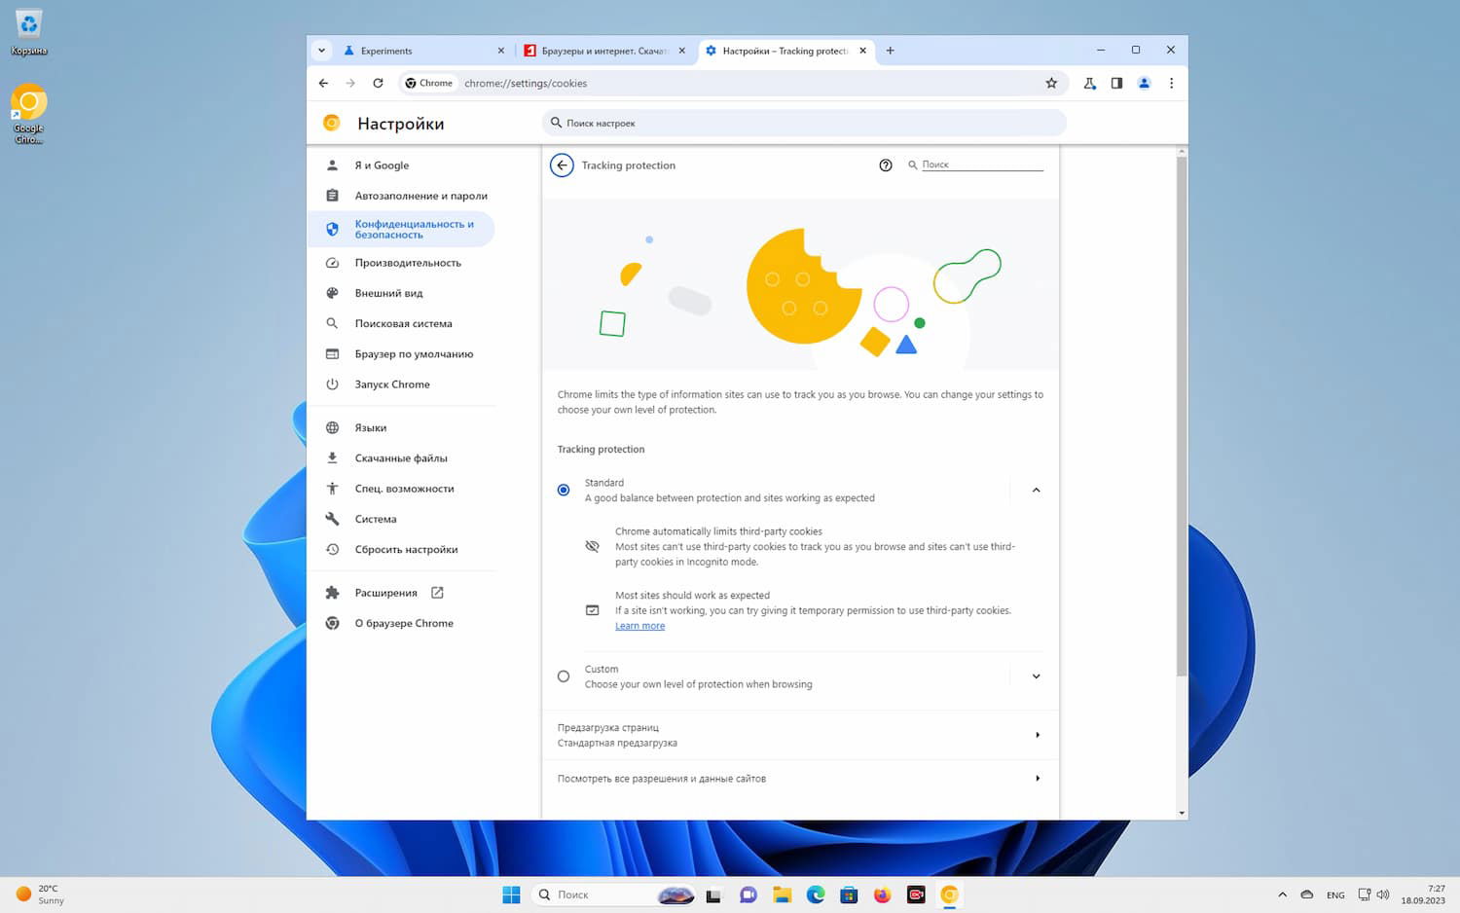This screenshot has width=1460, height=913.
Task: Click the settings page vertical scrollbar
Action: [x=1182, y=417]
